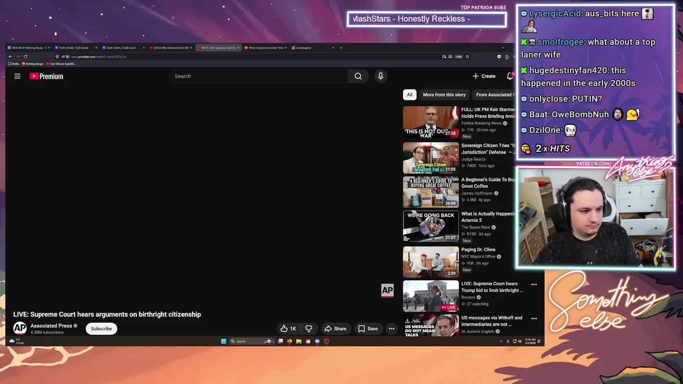Open Artemis 2 video thumbnail
This screenshot has width=683, height=384.
point(431,226)
